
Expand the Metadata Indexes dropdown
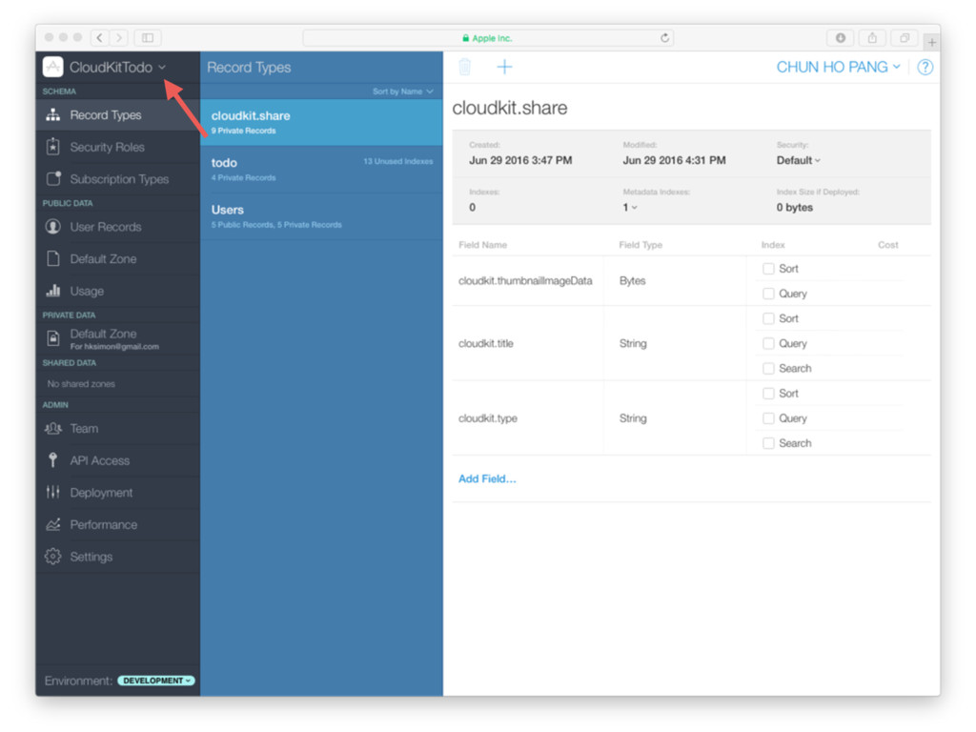pos(630,207)
